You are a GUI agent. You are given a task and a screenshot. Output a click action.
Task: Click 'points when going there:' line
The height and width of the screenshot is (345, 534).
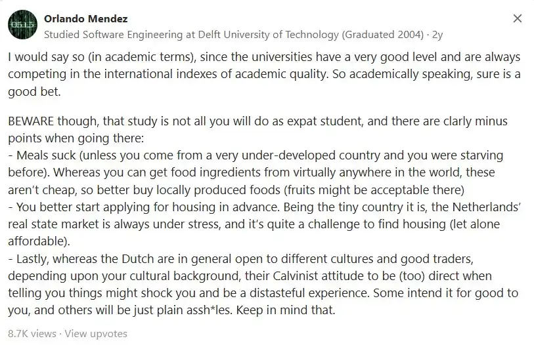[76, 138]
